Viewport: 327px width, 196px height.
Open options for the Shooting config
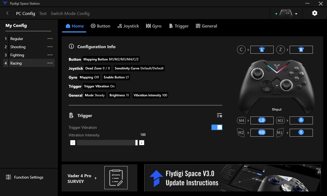[50, 47]
